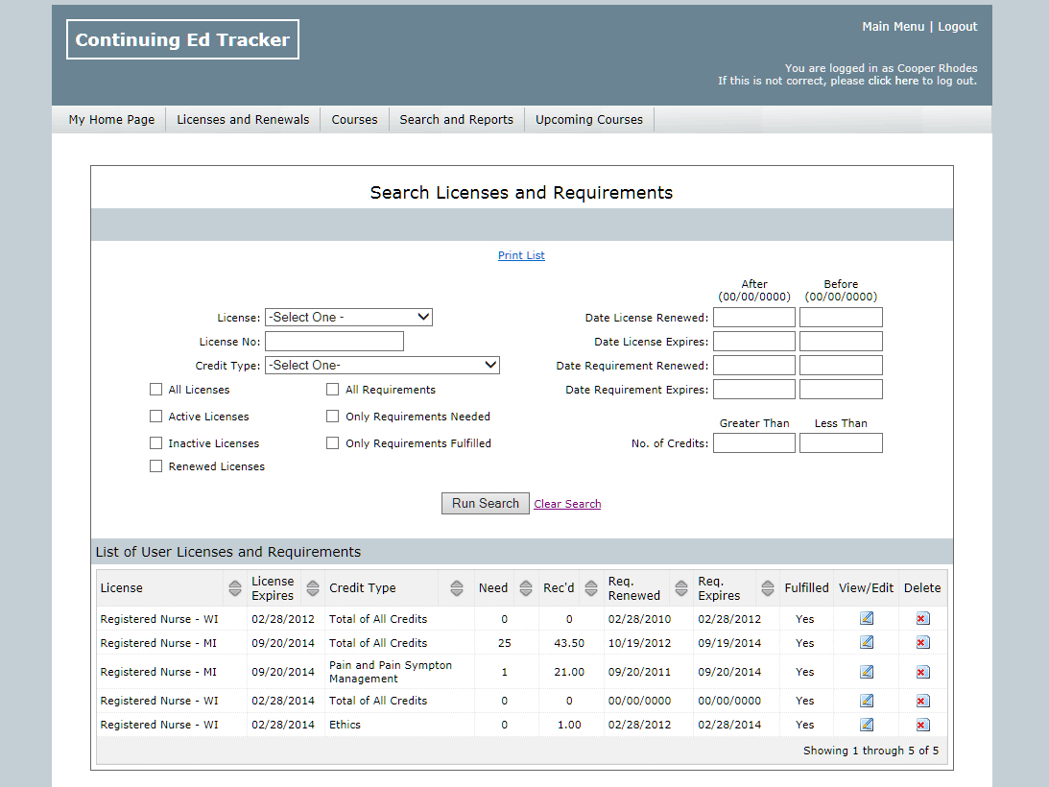The height and width of the screenshot is (787, 1049).
Task: Open the License dropdown
Action: pyautogui.click(x=348, y=318)
